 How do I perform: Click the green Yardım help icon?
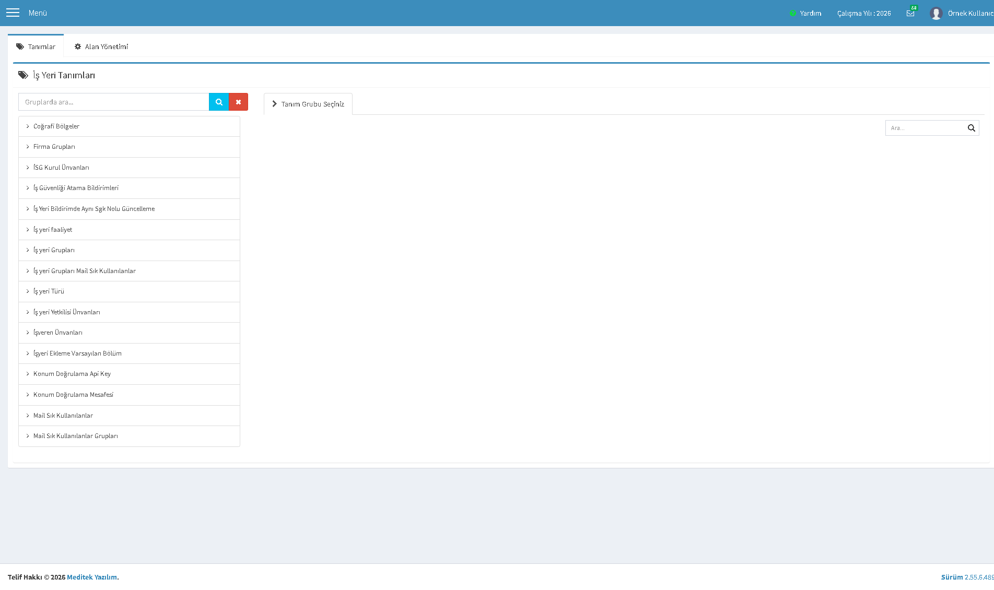[792, 13]
